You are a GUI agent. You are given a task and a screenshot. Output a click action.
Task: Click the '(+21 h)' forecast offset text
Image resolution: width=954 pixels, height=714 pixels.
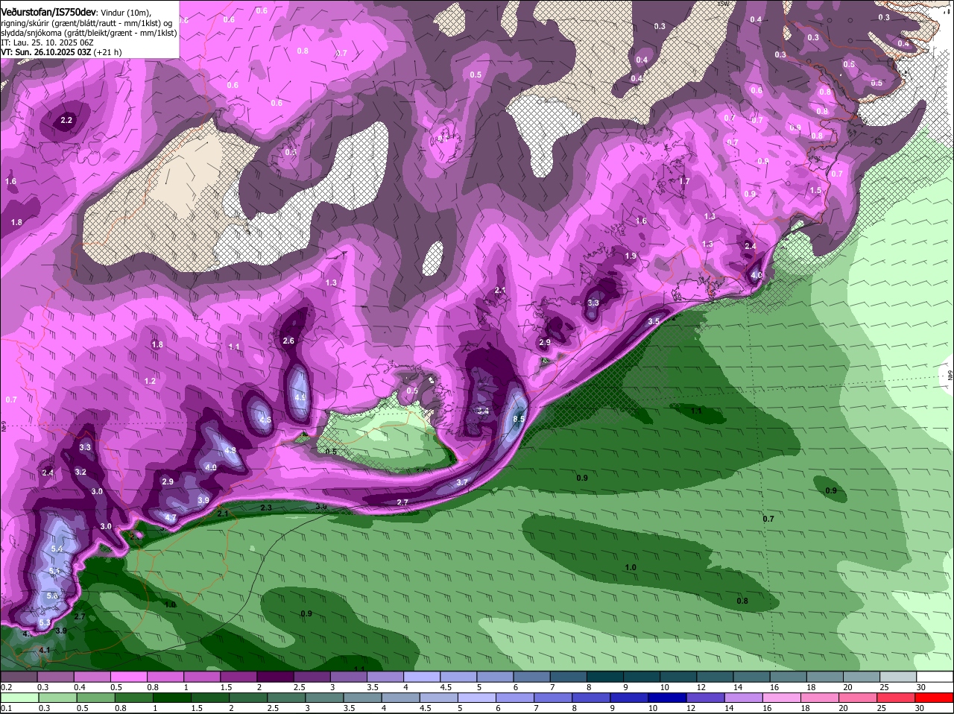pyautogui.click(x=108, y=52)
